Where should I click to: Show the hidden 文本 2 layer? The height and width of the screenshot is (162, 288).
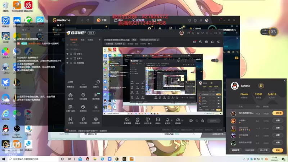67,45
